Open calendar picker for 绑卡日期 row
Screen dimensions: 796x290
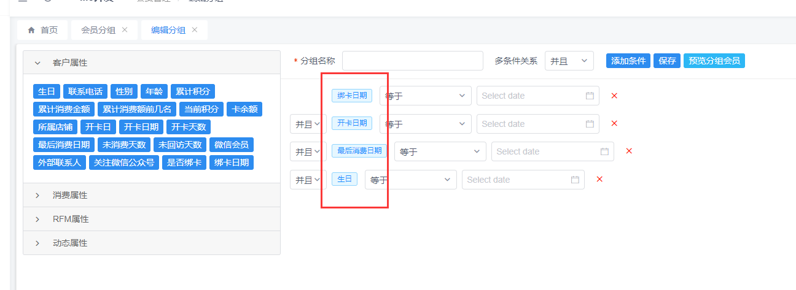[x=590, y=96]
